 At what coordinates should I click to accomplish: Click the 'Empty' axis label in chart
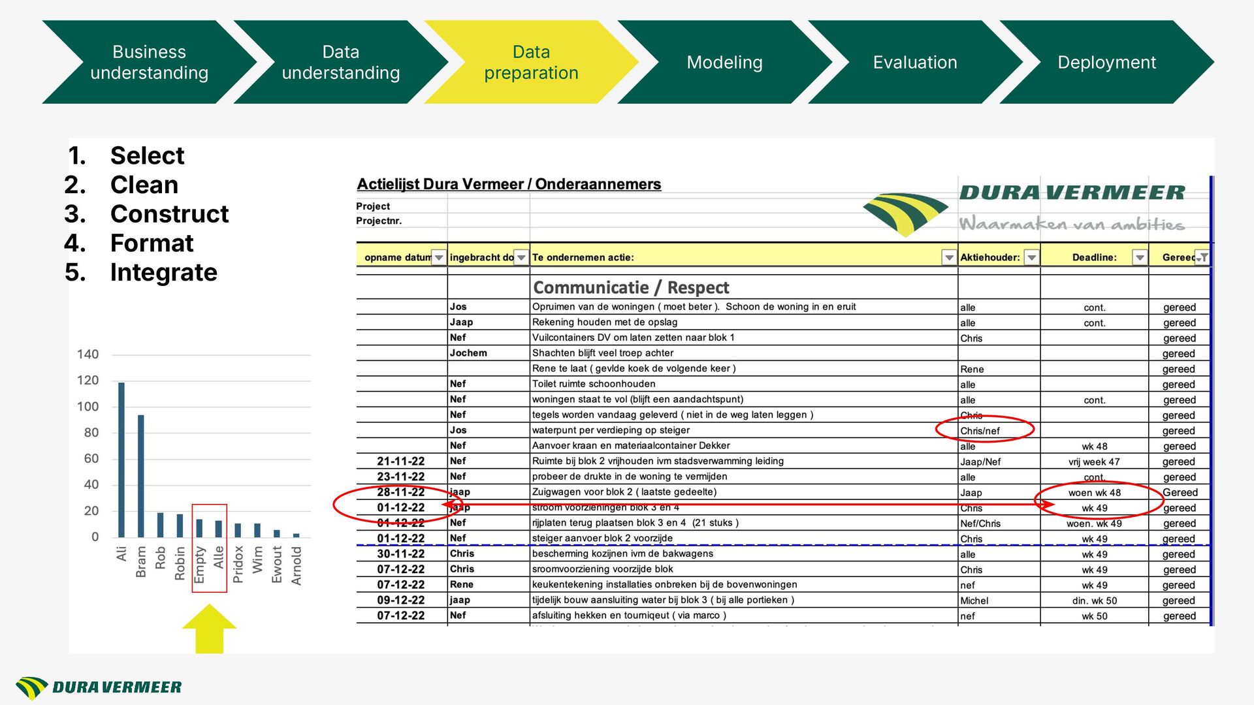199,565
